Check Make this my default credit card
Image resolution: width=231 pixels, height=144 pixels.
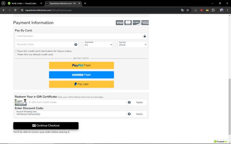pyautogui.click(x=16, y=54)
